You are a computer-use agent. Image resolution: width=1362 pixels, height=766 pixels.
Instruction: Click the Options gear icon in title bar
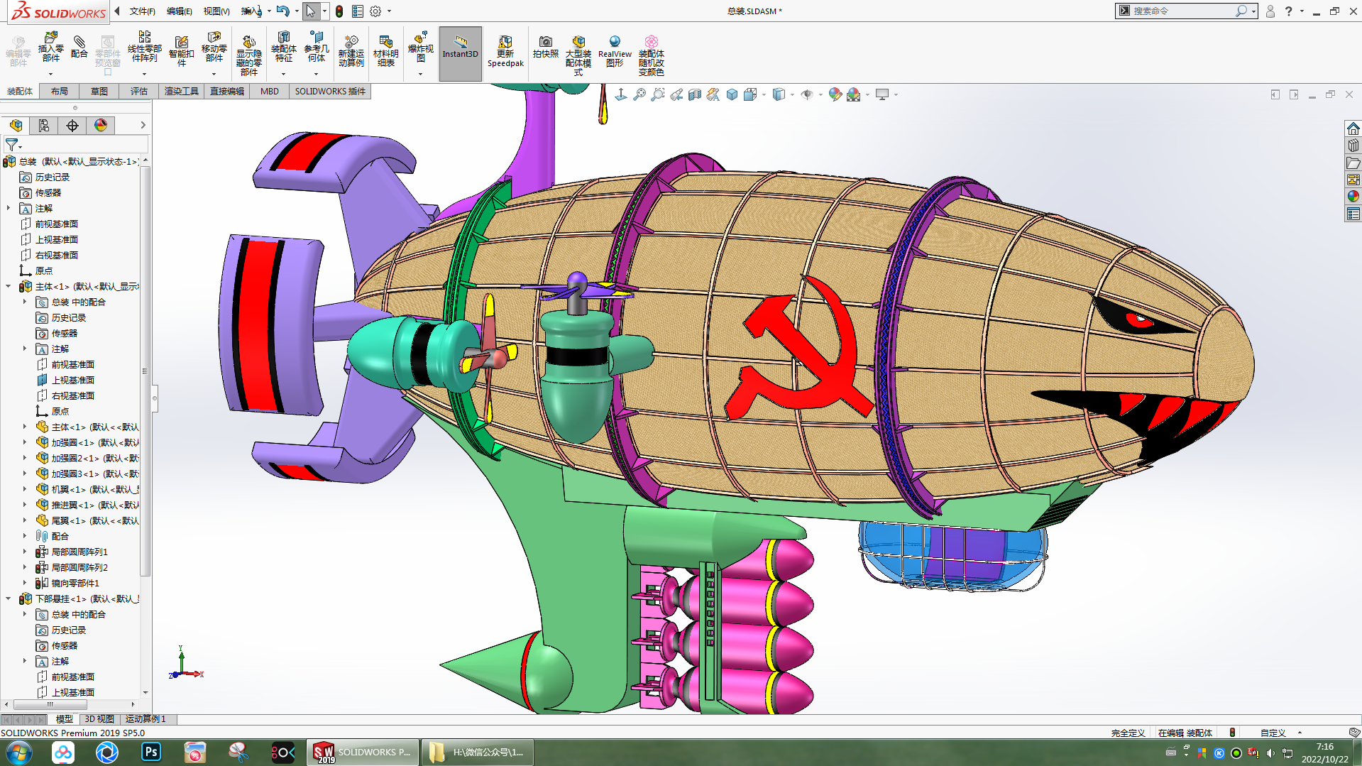[x=375, y=11]
